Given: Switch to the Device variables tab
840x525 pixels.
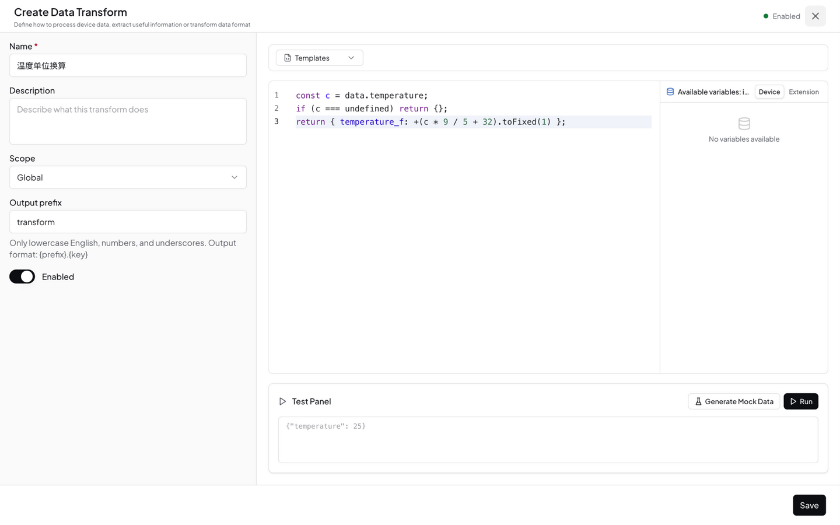Looking at the screenshot, I should coord(769,92).
